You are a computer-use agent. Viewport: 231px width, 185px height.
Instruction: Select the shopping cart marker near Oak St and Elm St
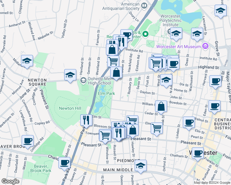(157, 129)
